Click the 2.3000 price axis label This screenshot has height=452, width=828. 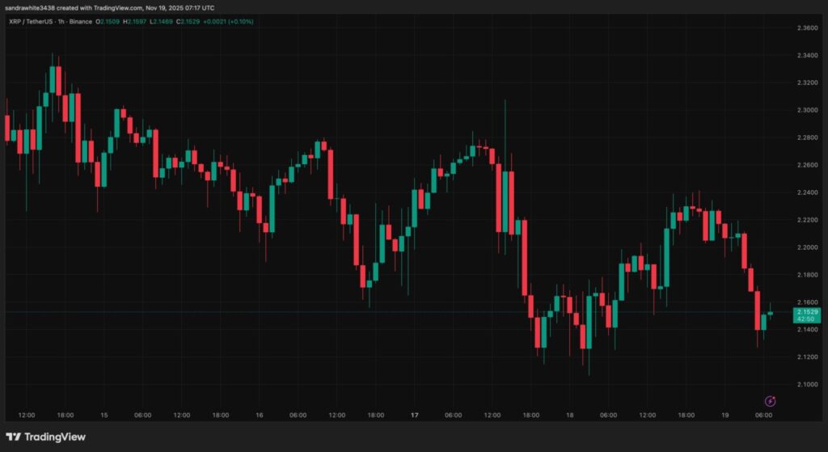[807, 110]
